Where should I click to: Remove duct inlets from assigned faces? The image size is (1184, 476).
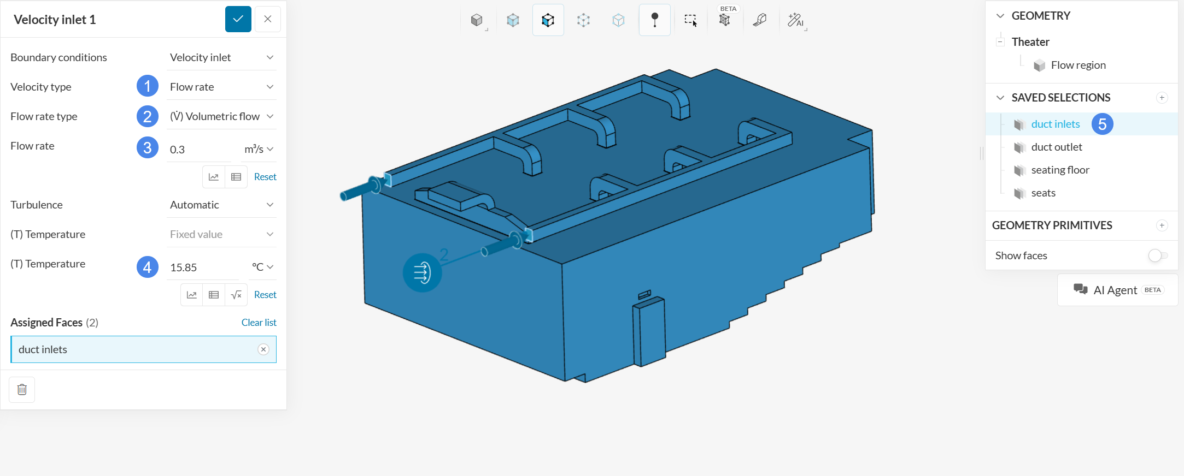pyautogui.click(x=263, y=349)
